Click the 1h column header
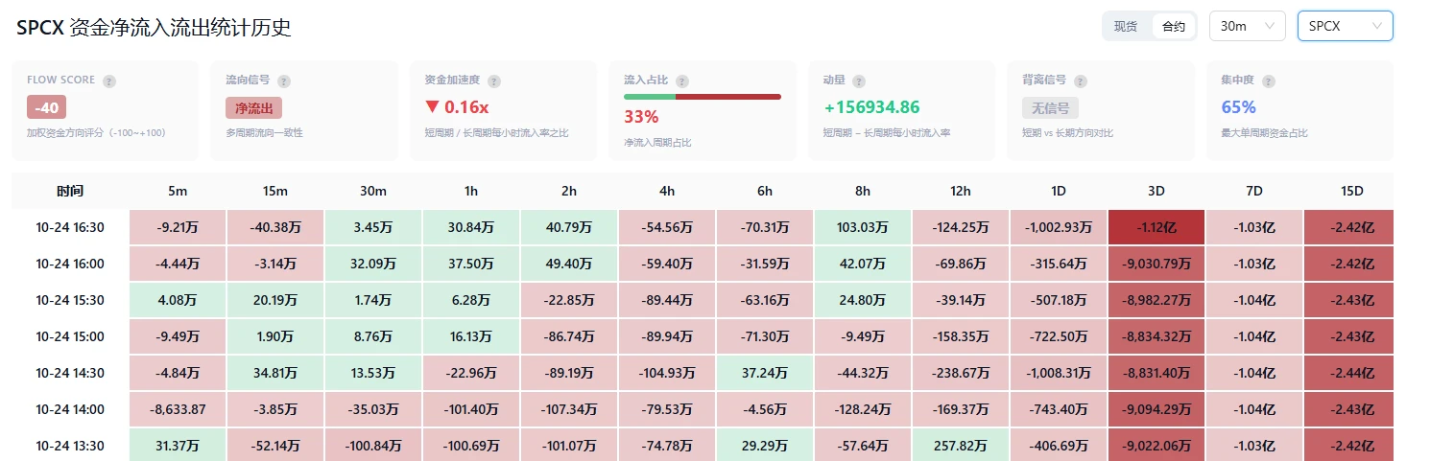 point(471,192)
